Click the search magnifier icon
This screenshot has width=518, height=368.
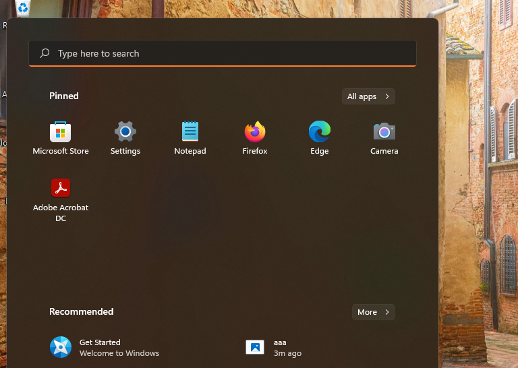pos(45,53)
